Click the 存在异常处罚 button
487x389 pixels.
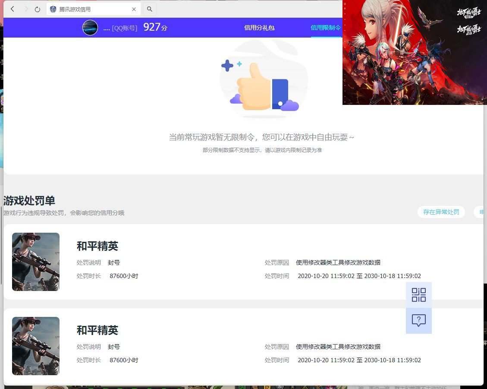point(441,212)
